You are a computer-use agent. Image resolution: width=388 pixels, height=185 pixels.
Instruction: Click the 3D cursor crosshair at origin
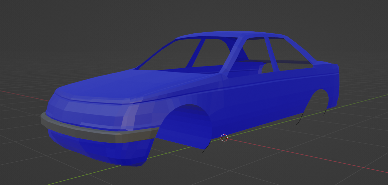click(224, 138)
